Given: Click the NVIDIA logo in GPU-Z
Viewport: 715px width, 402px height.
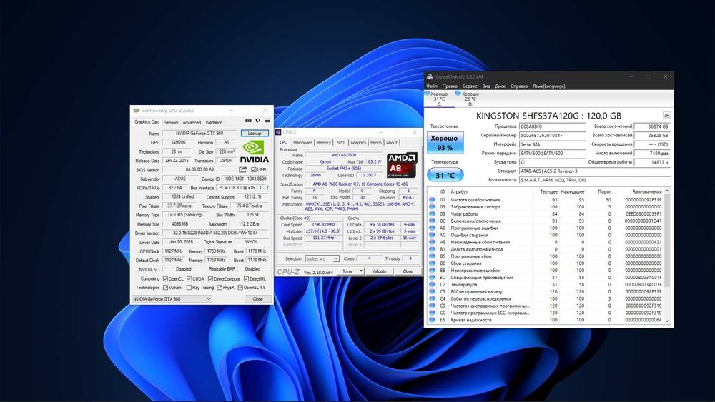Looking at the screenshot, I should click(x=255, y=151).
